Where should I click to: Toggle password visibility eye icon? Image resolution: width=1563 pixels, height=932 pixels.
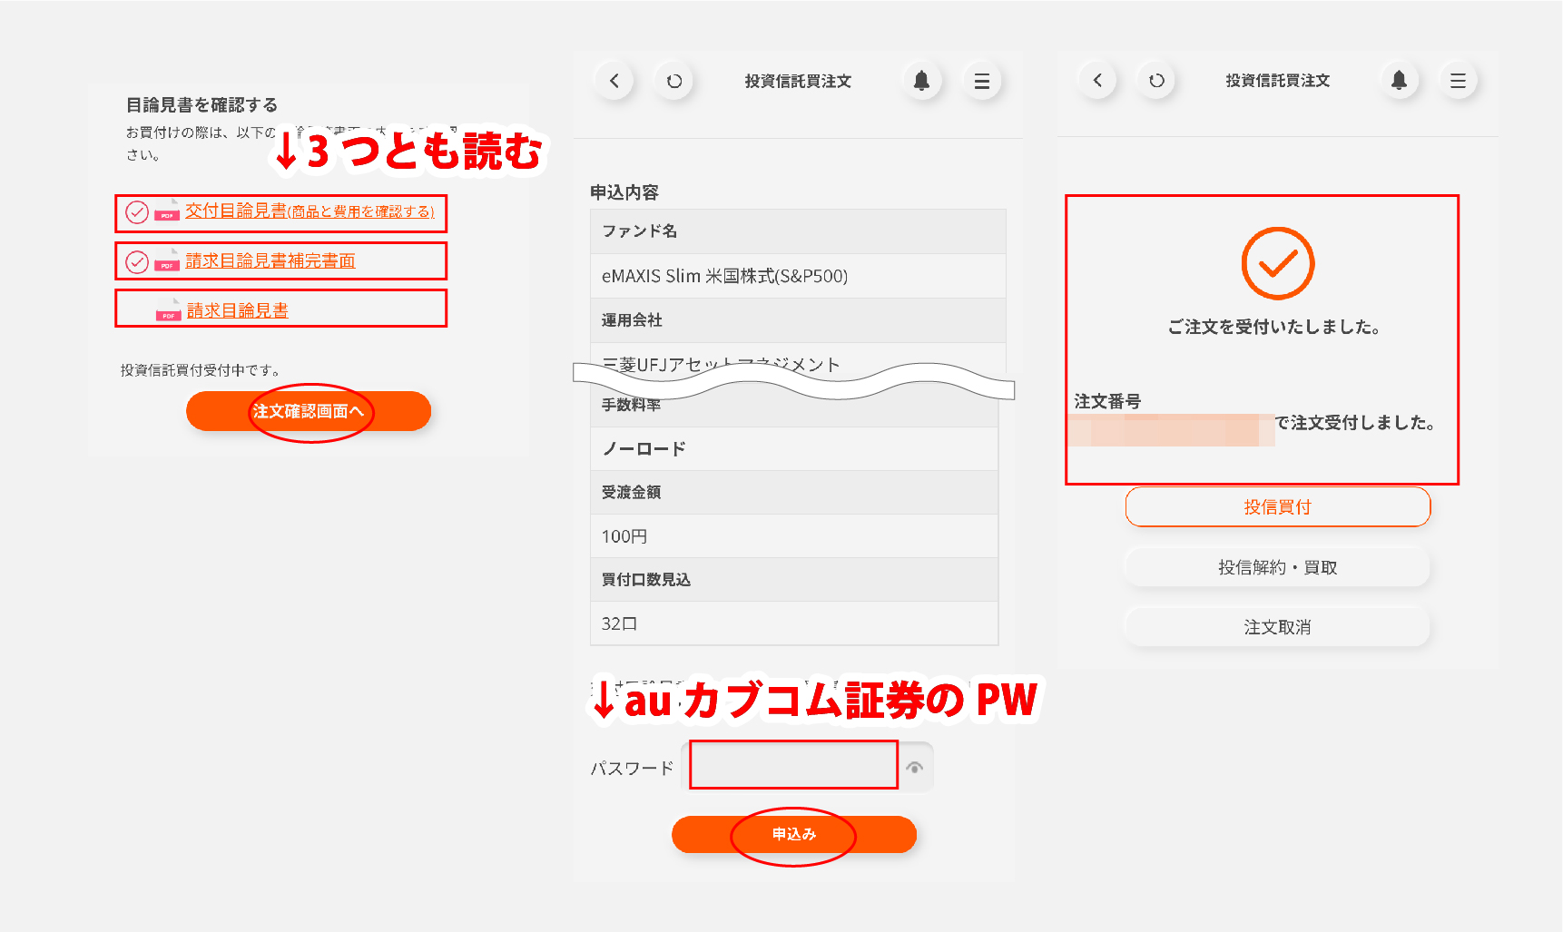click(x=915, y=768)
